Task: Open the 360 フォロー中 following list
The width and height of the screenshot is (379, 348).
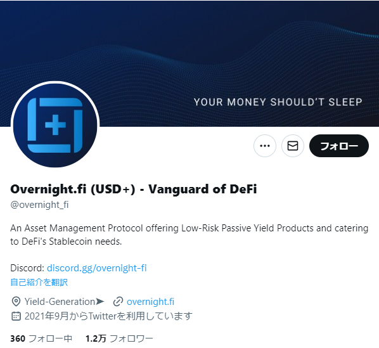Action: click(41, 338)
